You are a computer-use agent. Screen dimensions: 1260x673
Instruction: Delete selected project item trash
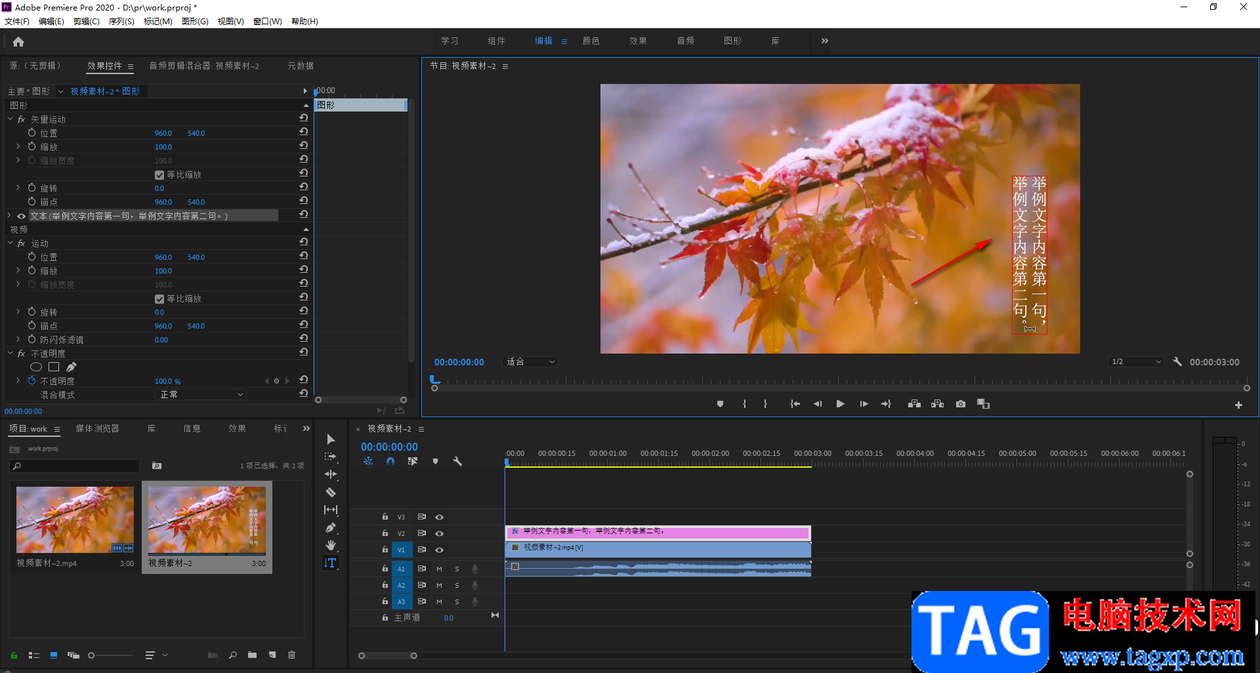point(292,655)
